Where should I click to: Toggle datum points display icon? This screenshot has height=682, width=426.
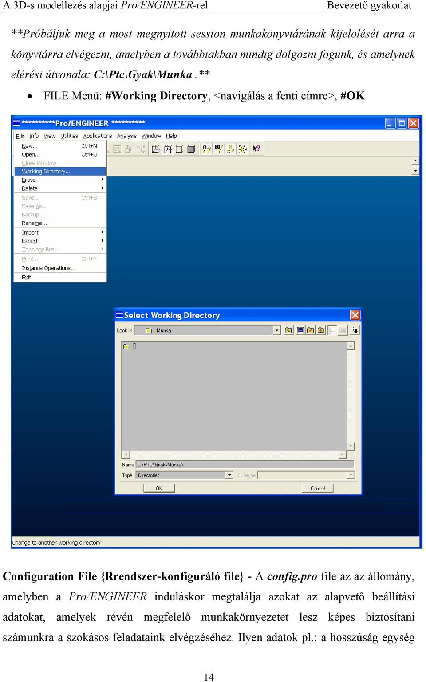tap(230, 149)
